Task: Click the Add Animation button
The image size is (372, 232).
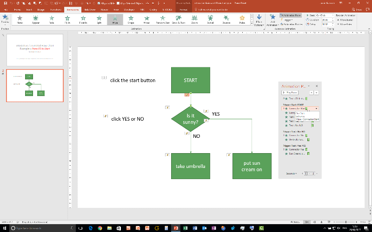Action: coord(272,20)
